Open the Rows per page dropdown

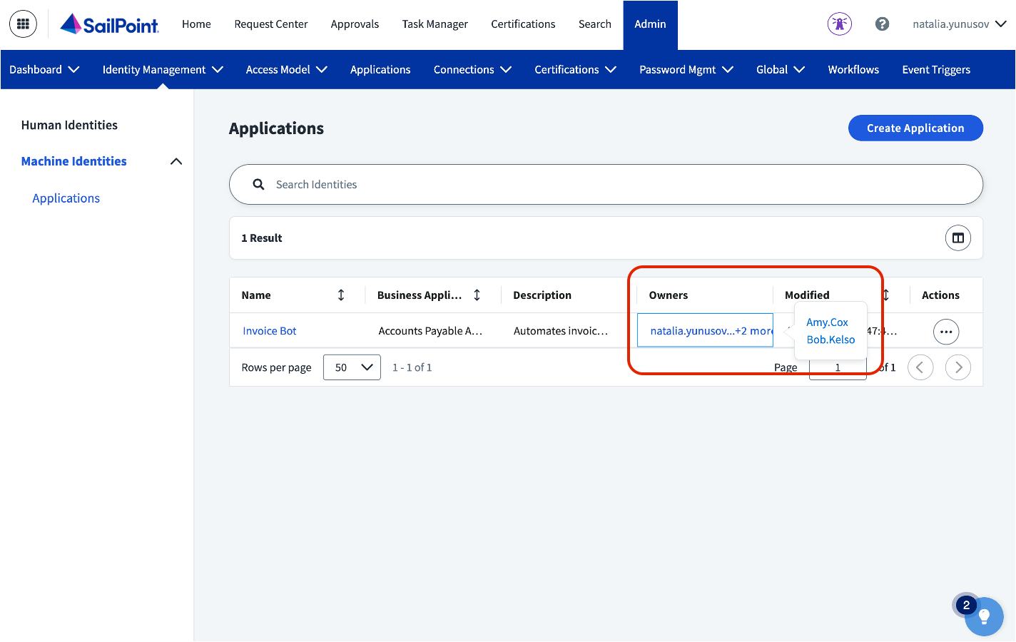(352, 367)
